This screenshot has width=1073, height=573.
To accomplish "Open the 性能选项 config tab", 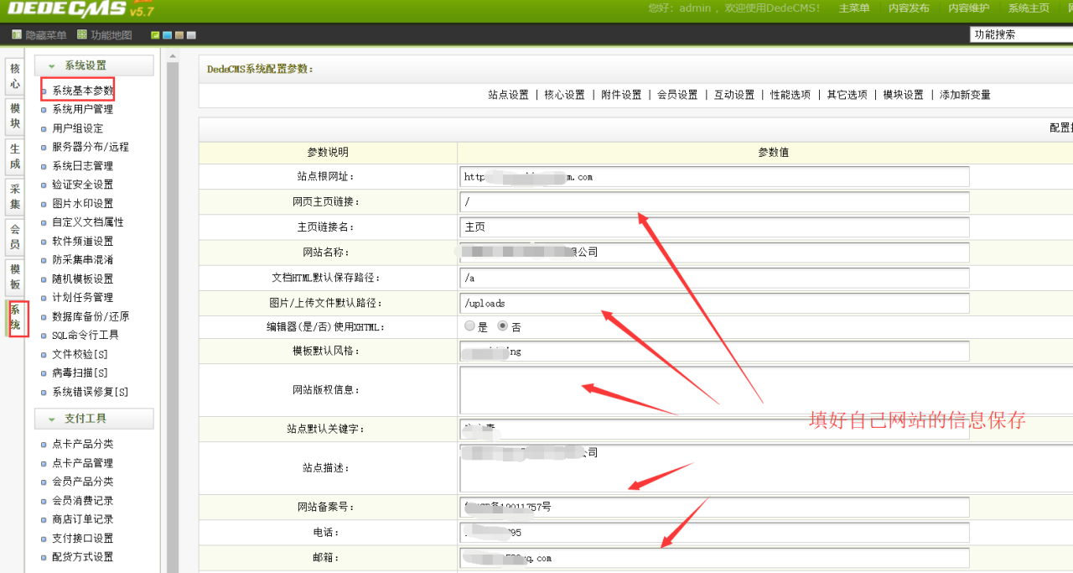I will pos(791,95).
